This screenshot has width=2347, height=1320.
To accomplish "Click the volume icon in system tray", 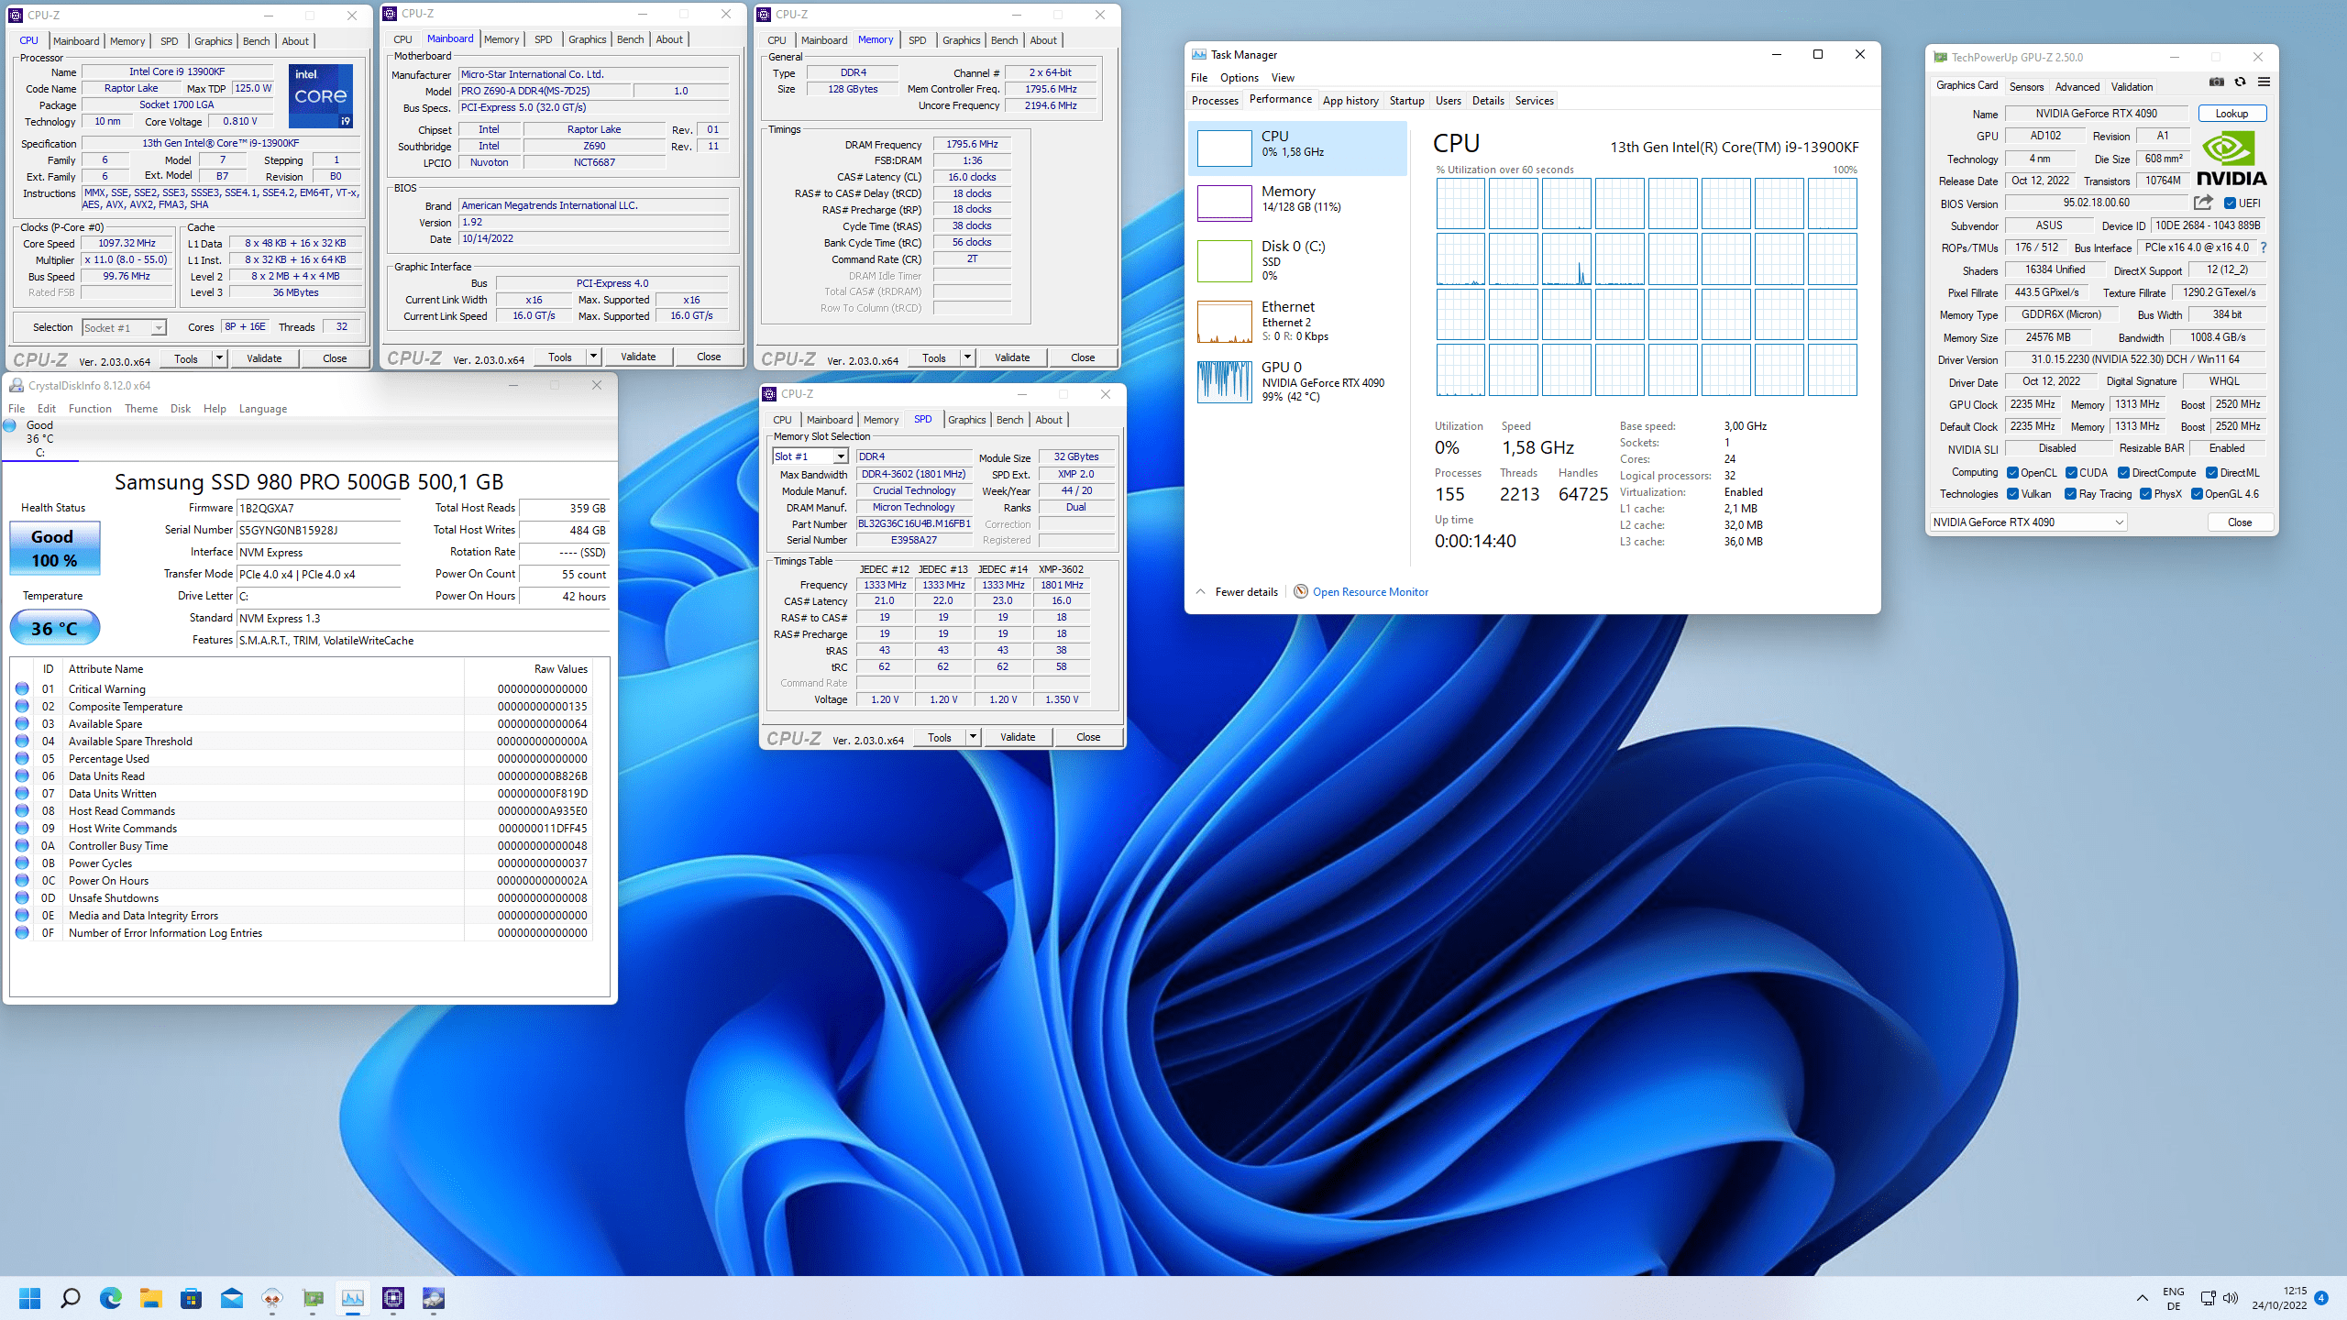I will 2231,1298.
